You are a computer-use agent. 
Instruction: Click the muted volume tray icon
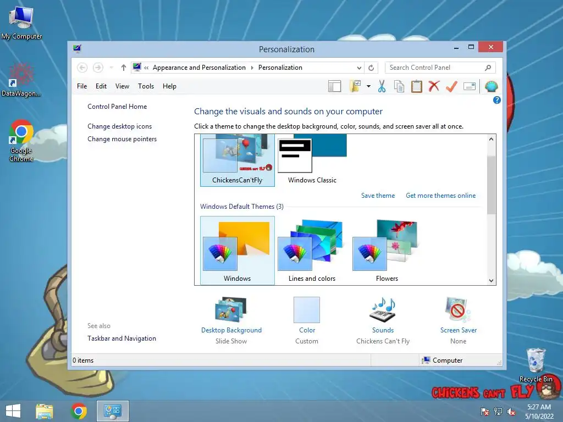pyautogui.click(x=511, y=411)
